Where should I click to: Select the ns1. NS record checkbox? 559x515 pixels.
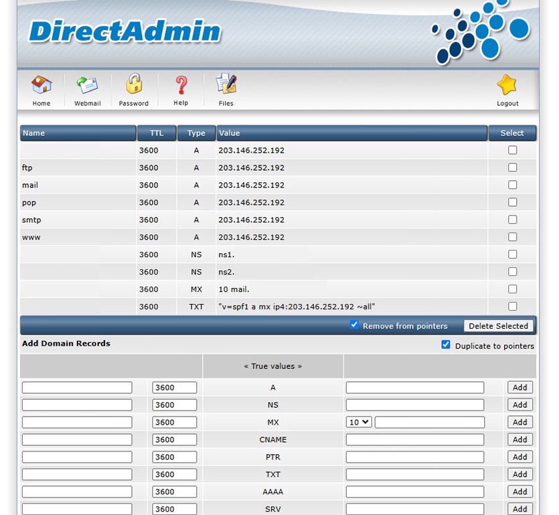pos(512,254)
